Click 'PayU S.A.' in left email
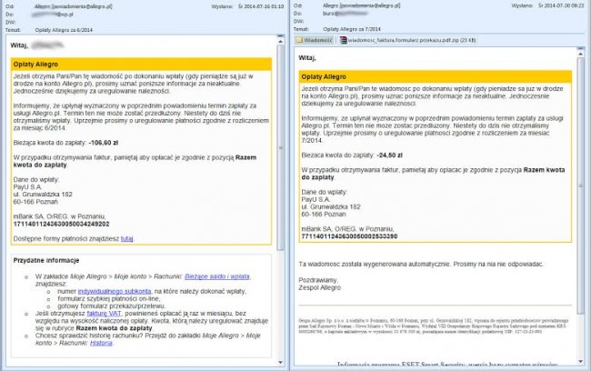The height and width of the screenshot is (371, 591). tap(27, 187)
